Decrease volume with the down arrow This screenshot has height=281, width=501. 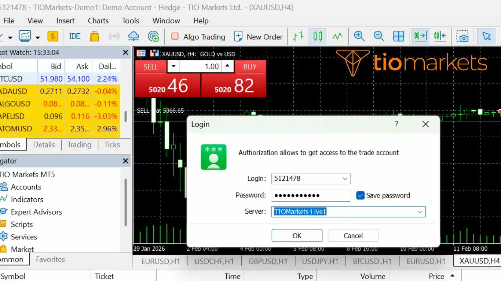pos(173,67)
